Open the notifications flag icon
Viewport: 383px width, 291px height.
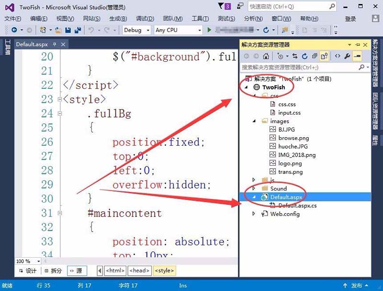click(221, 6)
